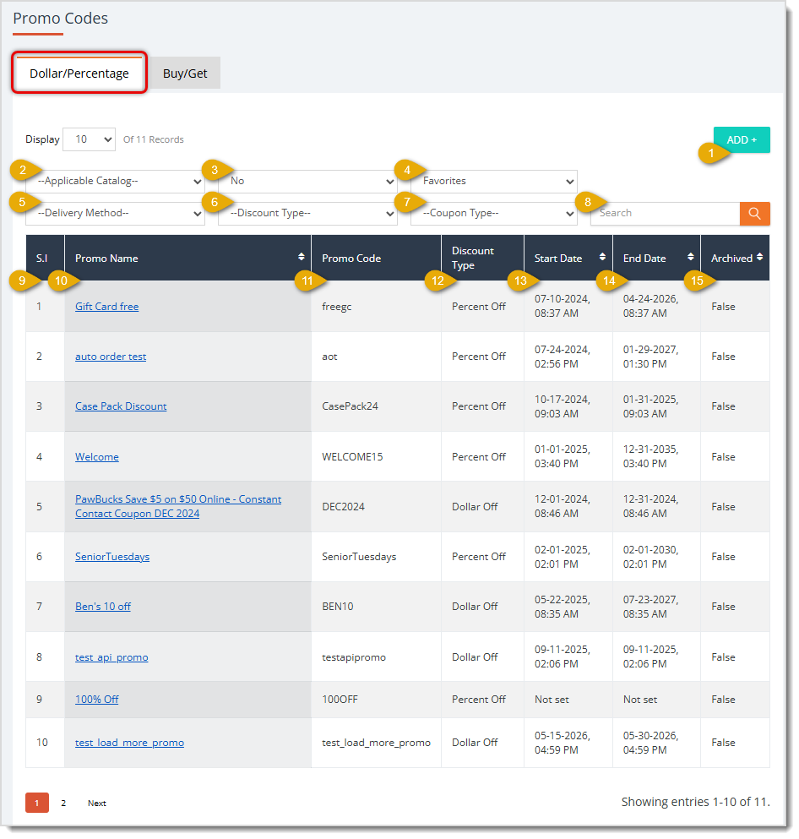Select promo code text freegc

click(337, 307)
